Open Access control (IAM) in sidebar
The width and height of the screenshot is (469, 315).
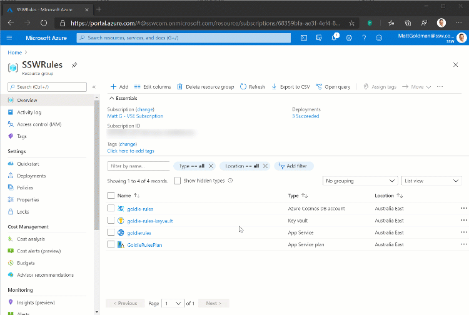point(39,124)
